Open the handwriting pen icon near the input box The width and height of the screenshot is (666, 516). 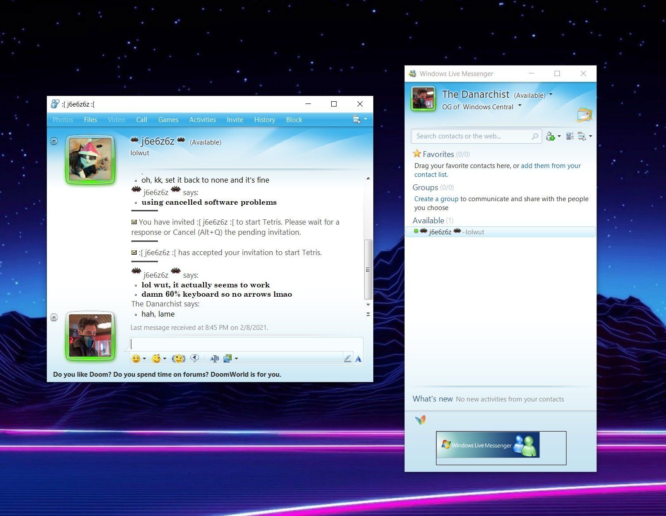click(x=348, y=359)
